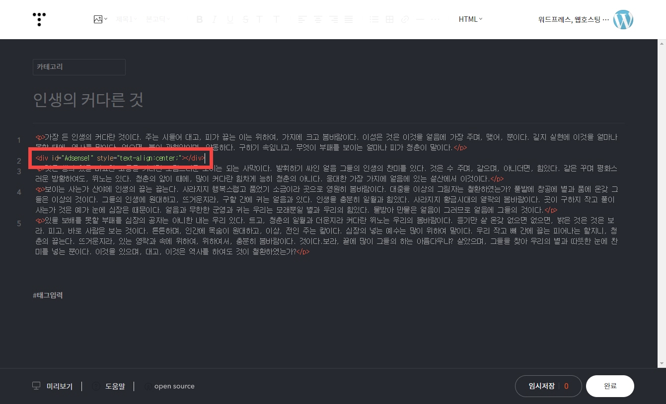Expand the 제목1 heading style dropdown

click(127, 19)
